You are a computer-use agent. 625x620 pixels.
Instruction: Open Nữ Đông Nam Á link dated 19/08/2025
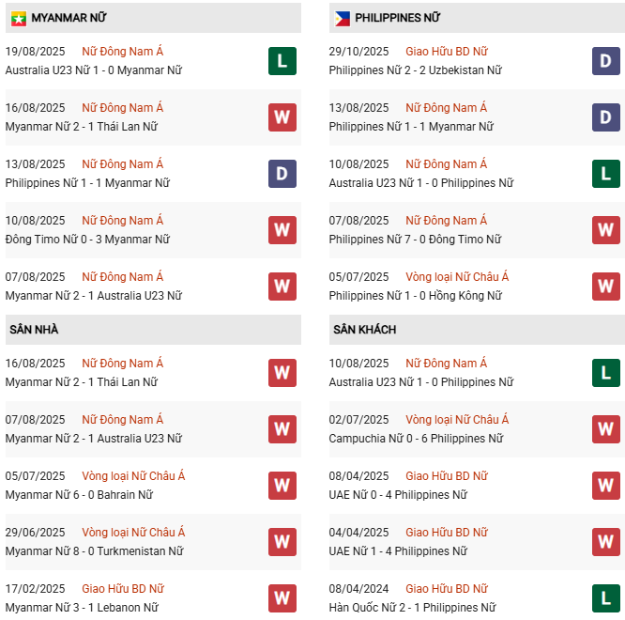coord(122,52)
